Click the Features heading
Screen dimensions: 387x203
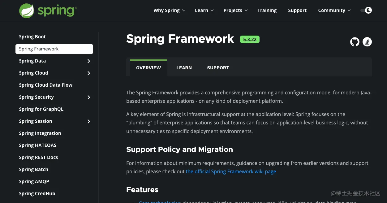pyautogui.click(x=142, y=190)
